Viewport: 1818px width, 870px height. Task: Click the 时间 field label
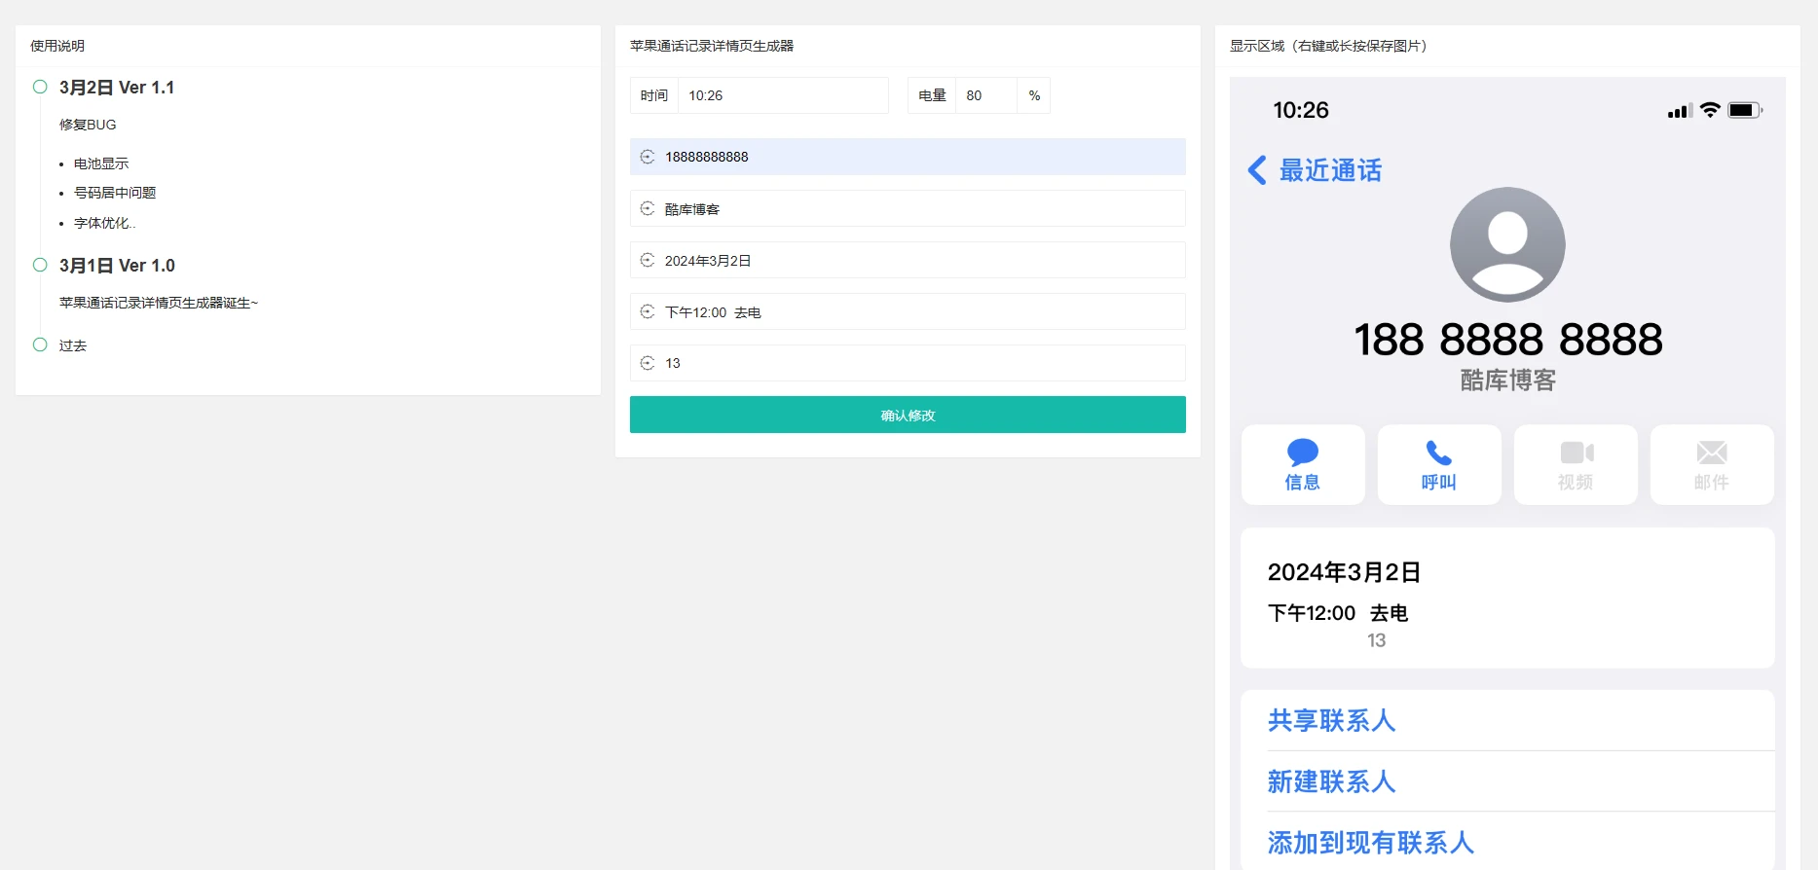pos(654,95)
